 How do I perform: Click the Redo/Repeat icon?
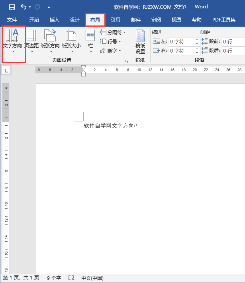[x=37, y=7]
